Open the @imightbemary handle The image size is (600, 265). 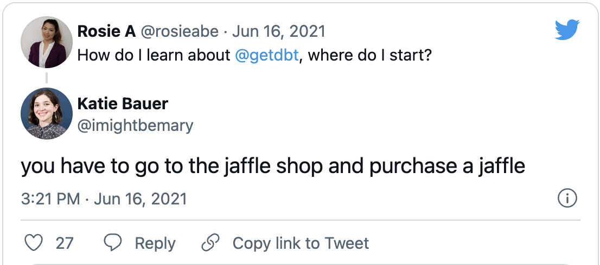tap(135, 125)
